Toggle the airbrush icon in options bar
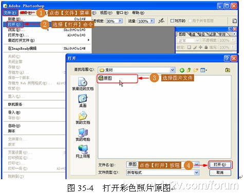The height and width of the screenshot is (194, 244). point(161,21)
